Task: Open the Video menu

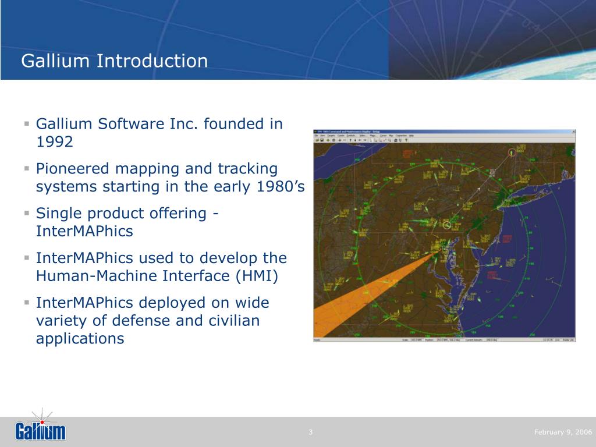Action: pos(363,136)
